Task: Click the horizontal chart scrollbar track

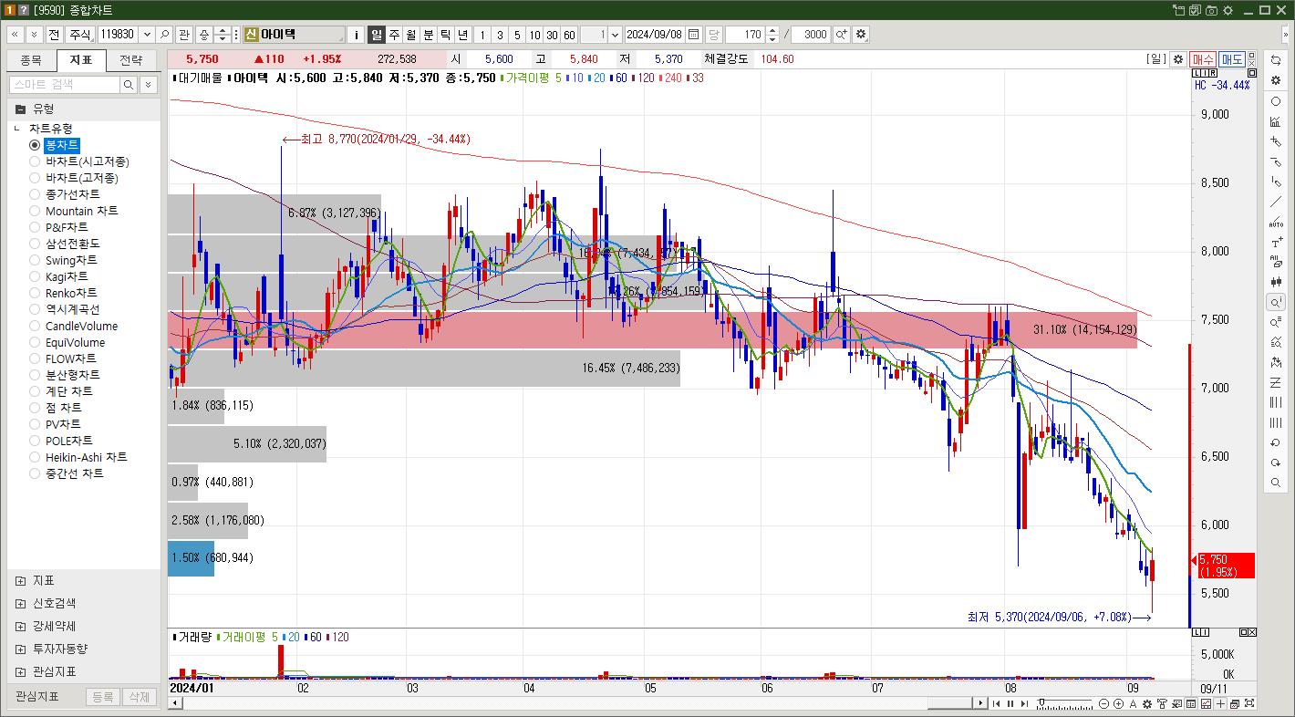Action: click(578, 703)
